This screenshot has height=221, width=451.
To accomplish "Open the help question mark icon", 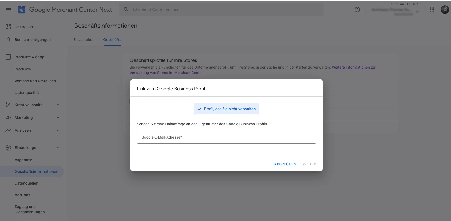I will (357, 10).
